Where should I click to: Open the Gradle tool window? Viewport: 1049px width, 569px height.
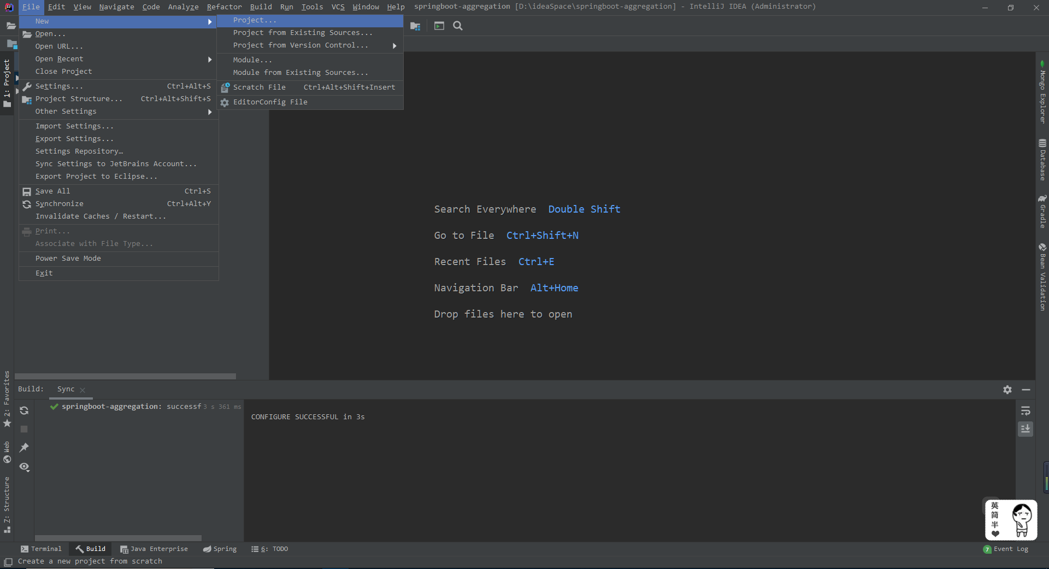point(1042,211)
